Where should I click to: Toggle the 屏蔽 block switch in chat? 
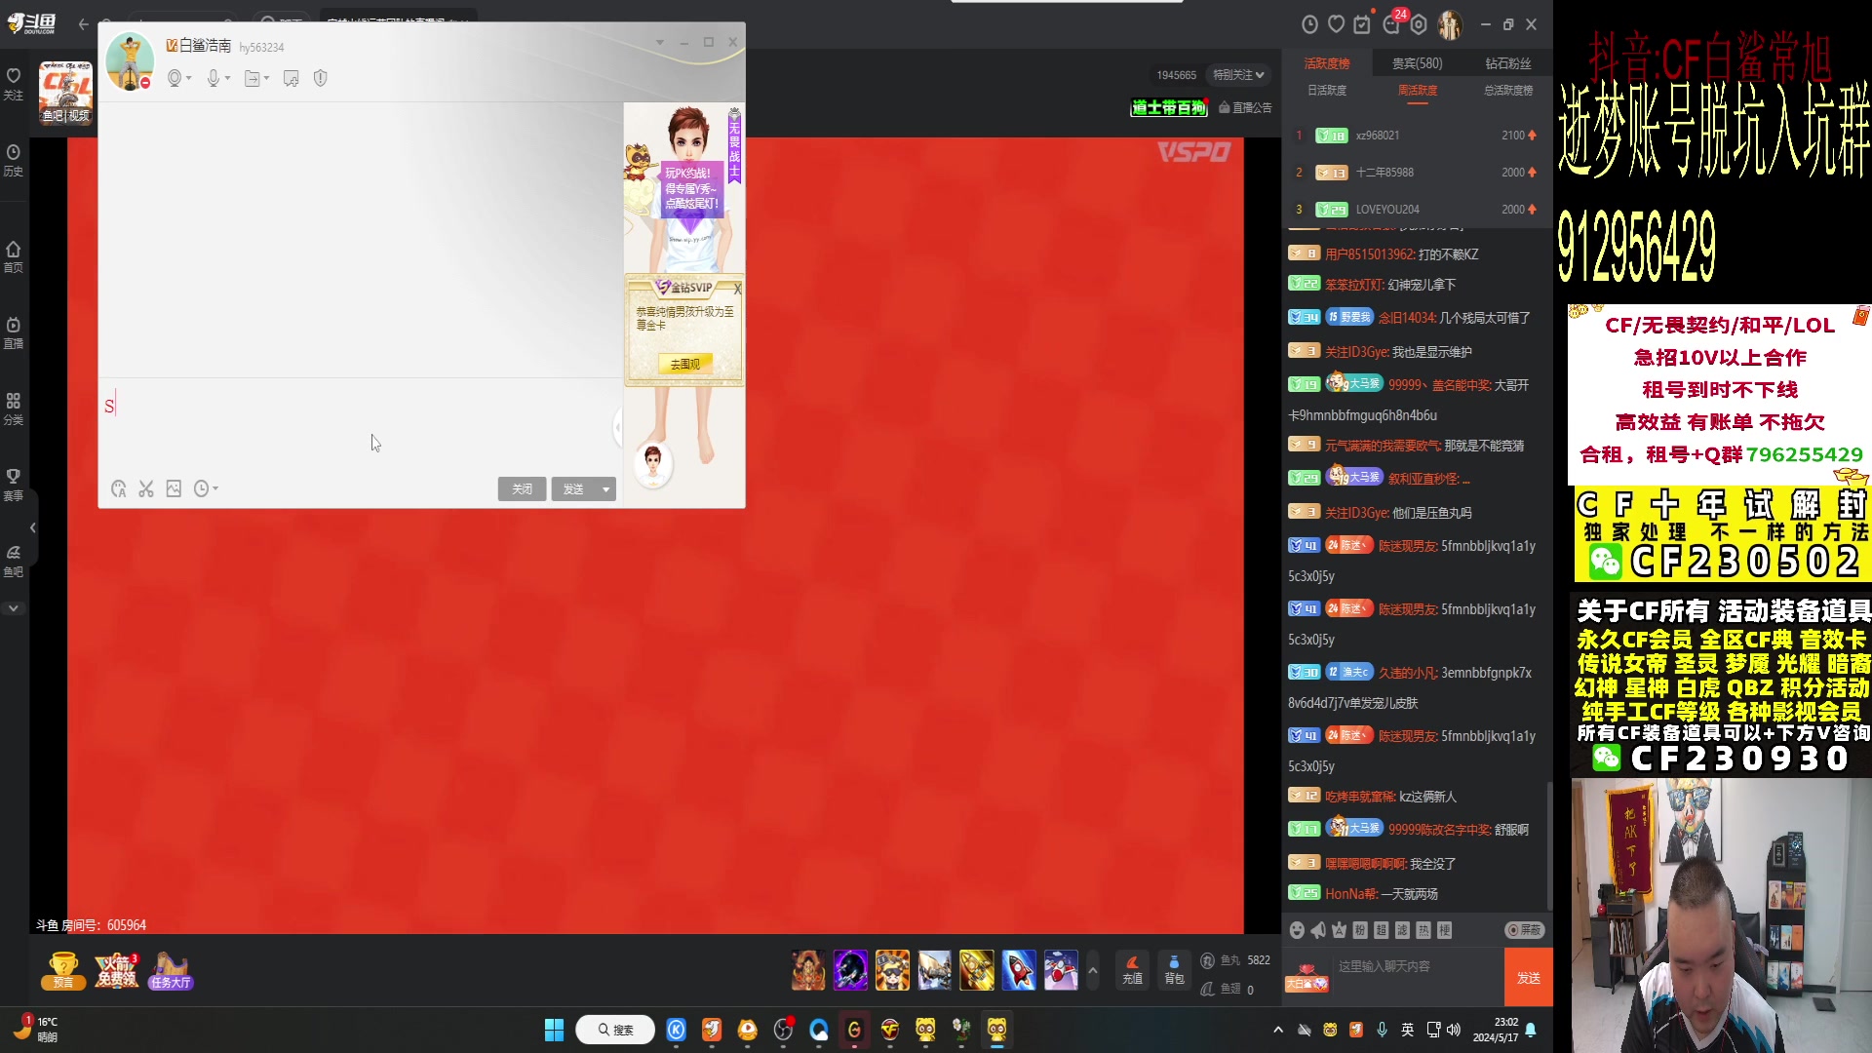click(x=1524, y=930)
